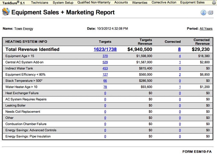
Task: Open the Equipment Sales menu
Action: [x=192, y=3]
